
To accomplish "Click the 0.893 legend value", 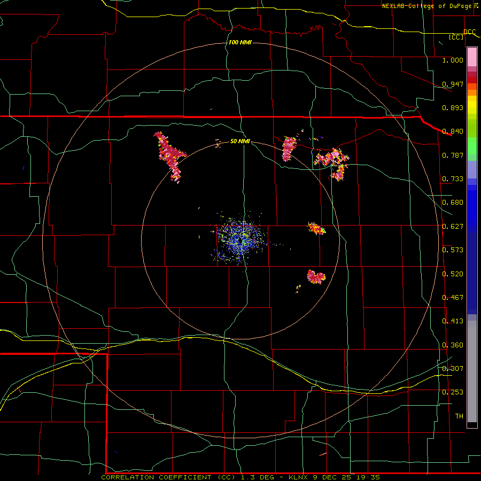I will pyautogui.click(x=453, y=107).
